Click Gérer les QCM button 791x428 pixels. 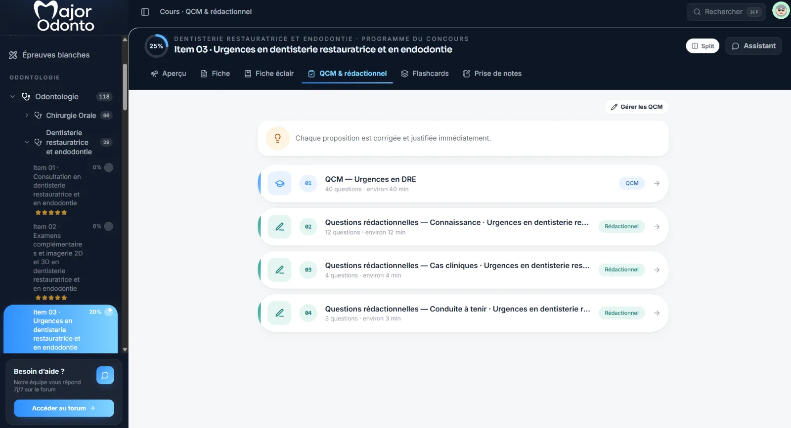point(636,107)
